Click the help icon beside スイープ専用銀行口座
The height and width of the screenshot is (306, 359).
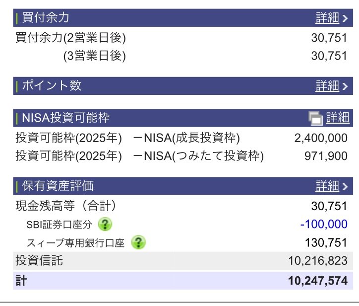coord(138,242)
